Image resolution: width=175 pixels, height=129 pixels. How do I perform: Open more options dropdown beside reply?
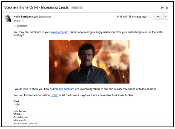pyautogui.click(x=165, y=17)
